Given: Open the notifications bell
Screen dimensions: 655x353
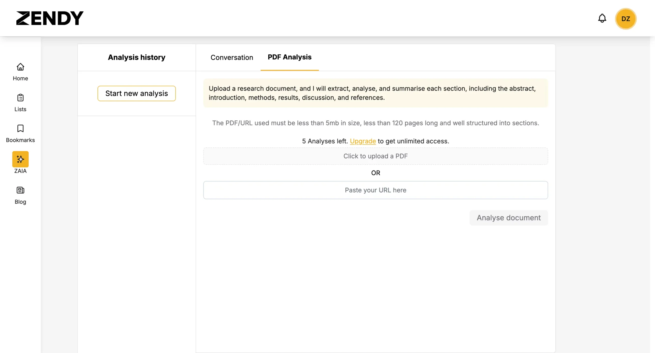Looking at the screenshot, I should pyautogui.click(x=602, y=18).
